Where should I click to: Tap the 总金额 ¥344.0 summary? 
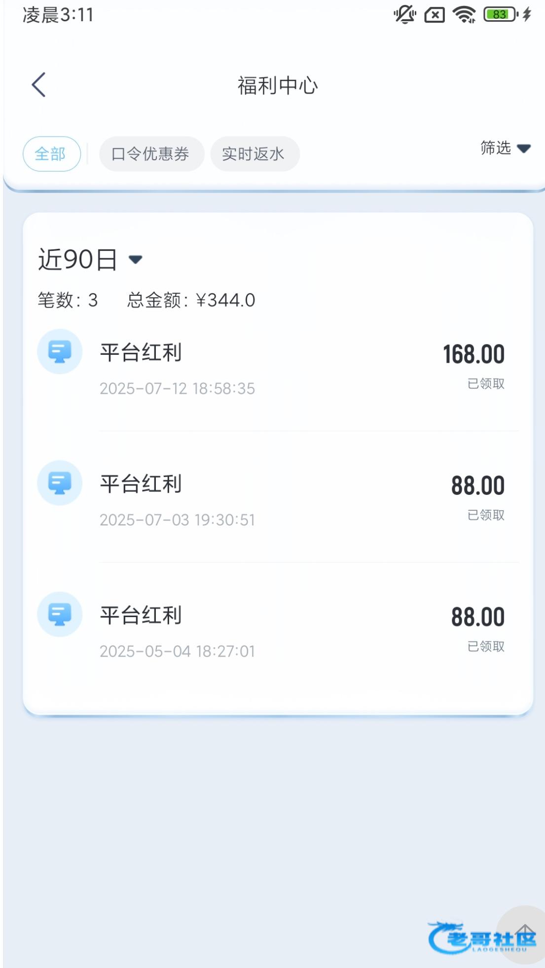coord(191,300)
